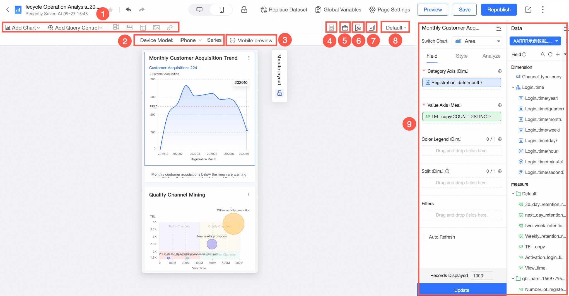
Task: Open Category Axis settings gear
Action: click(x=500, y=71)
